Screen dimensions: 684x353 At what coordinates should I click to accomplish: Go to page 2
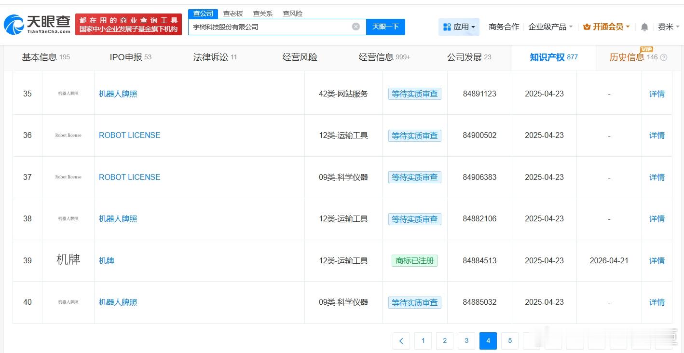445,341
